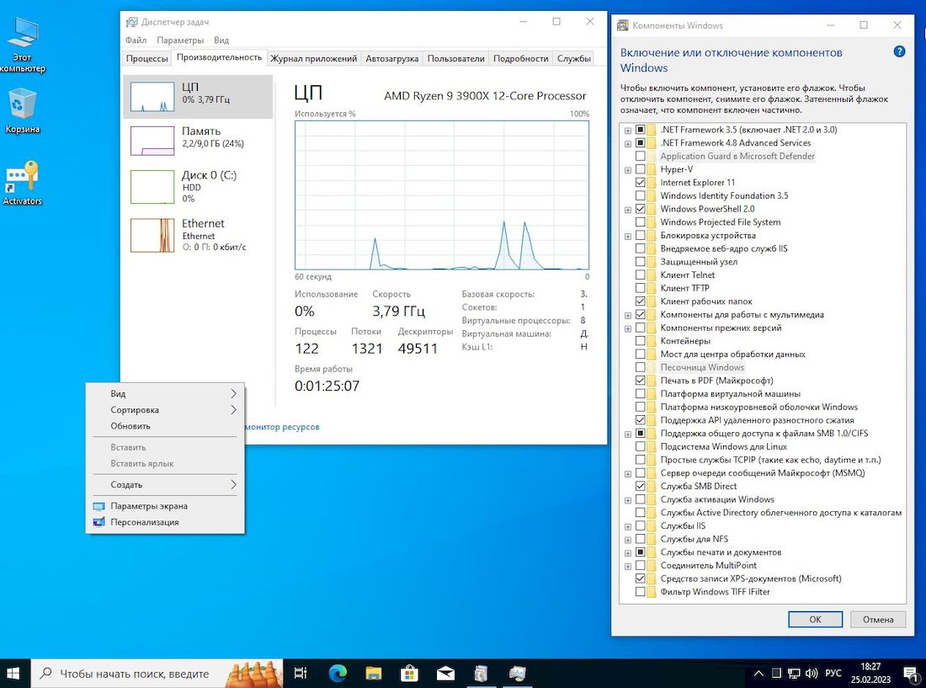Image resolution: width=926 pixels, height=688 pixels.
Task: Click the help question mark in Компоненты Windows
Action: [899, 52]
